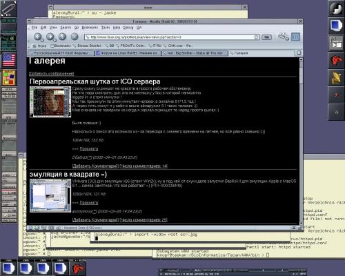The height and width of the screenshot is (276, 345).
Task: Click the knopf@teekan terminal prompt line
Action: pyautogui.click(x=213, y=255)
